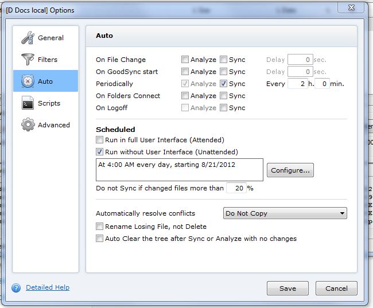The height and width of the screenshot is (308, 373).
Task: Click 'Do not Sync if changed files more than' text
Action: click(x=160, y=188)
